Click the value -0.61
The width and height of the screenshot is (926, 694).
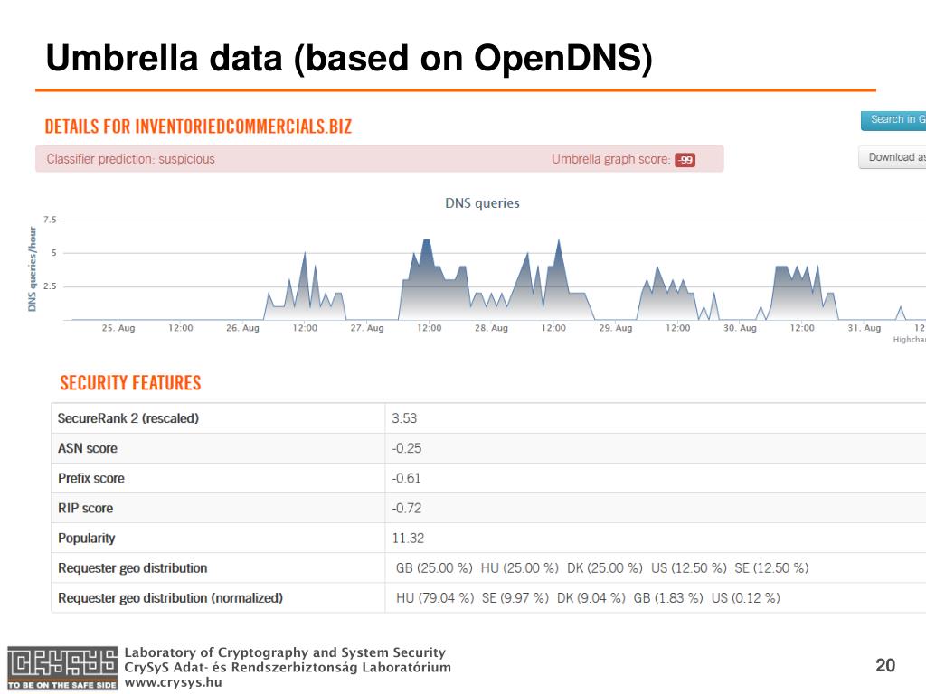406,479
